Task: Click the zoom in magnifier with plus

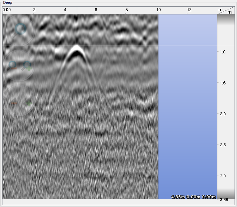Action: coord(27,66)
